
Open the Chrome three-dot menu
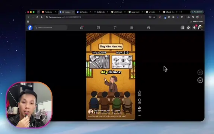(x=202, y=17)
